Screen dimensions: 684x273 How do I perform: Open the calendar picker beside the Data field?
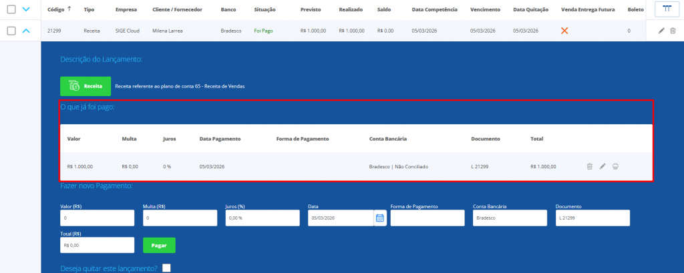click(x=379, y=218)
